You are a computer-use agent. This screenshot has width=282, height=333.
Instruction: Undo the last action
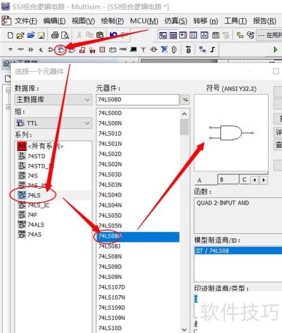(x=113, y=35)
